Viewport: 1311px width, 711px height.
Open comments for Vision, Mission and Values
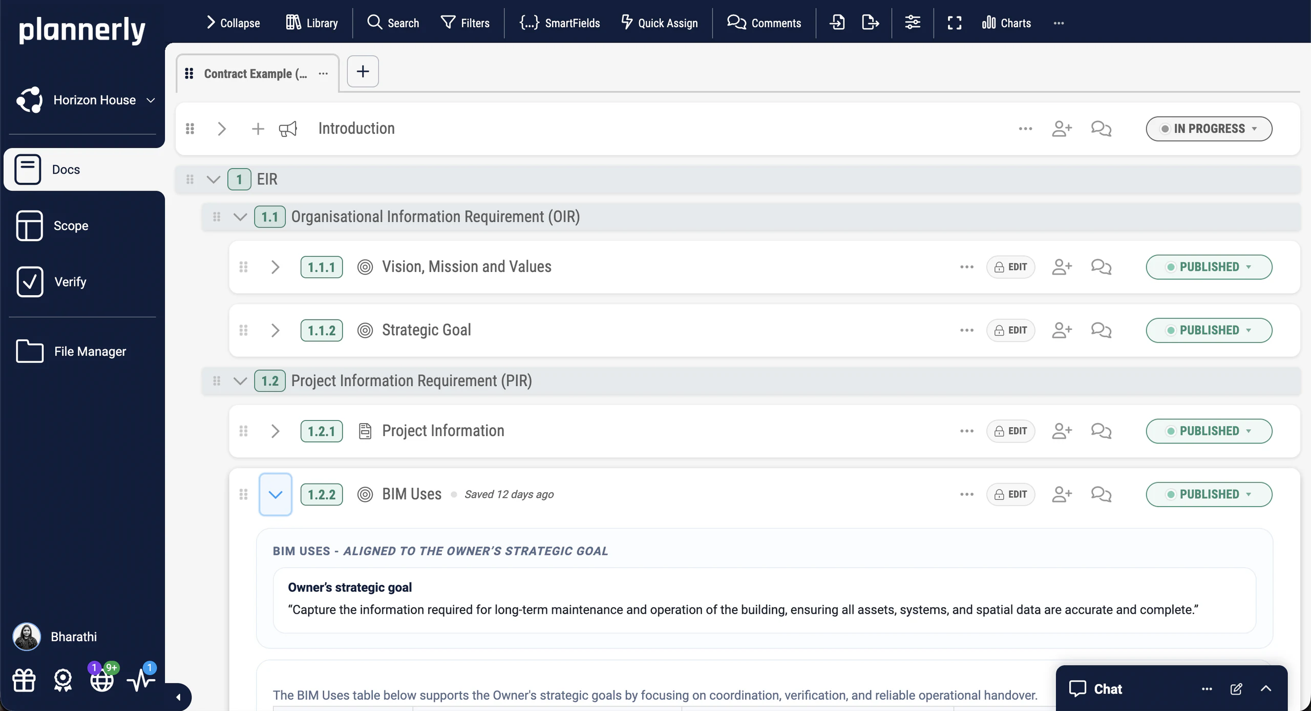pyautogui.click(x=1101, y=267)
